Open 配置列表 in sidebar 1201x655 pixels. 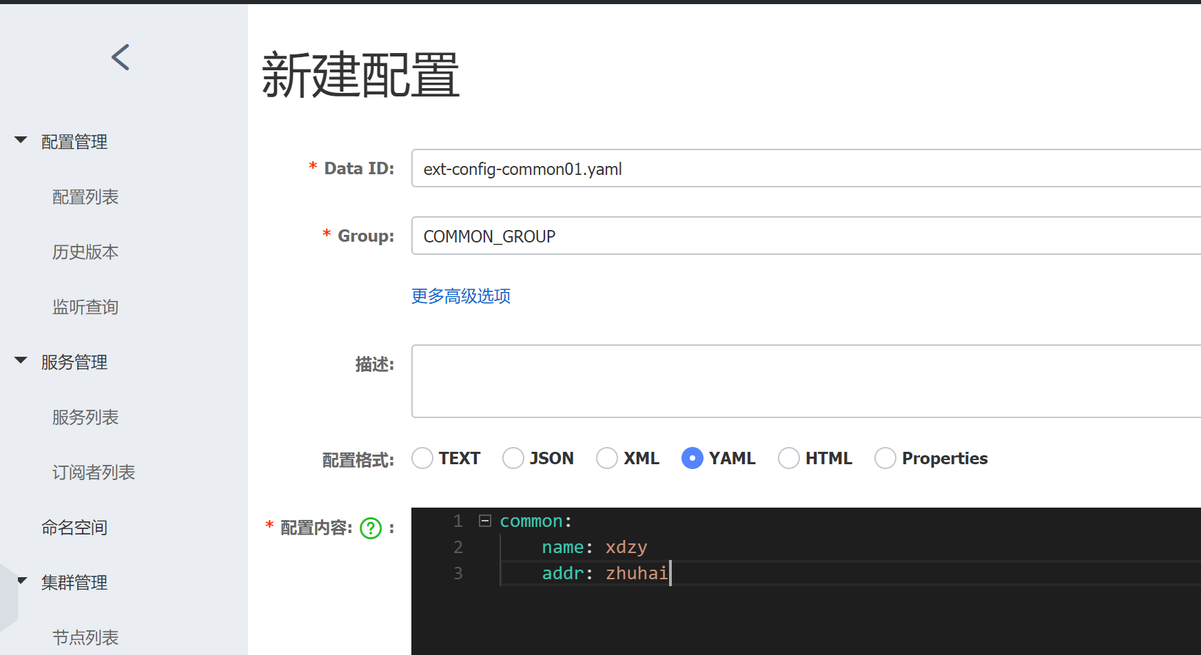pos(85,197)
